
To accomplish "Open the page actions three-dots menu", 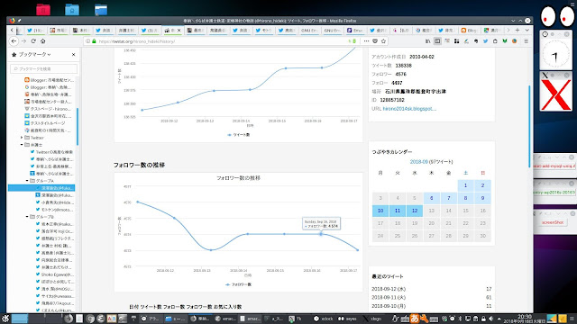I will (366, 41).
